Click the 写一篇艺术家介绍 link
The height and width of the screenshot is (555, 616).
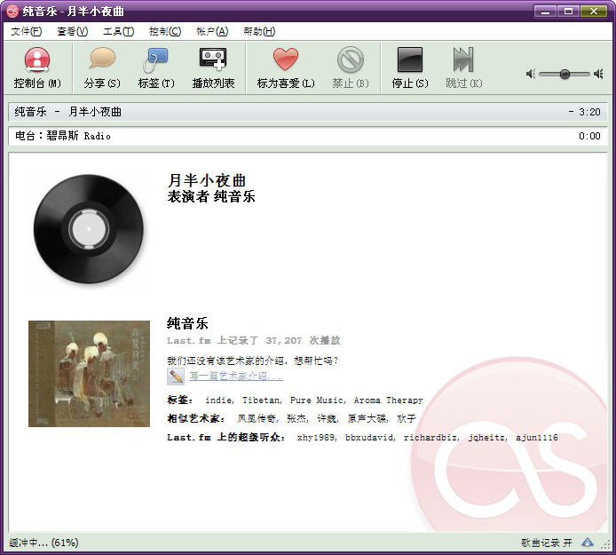[236, 376]
